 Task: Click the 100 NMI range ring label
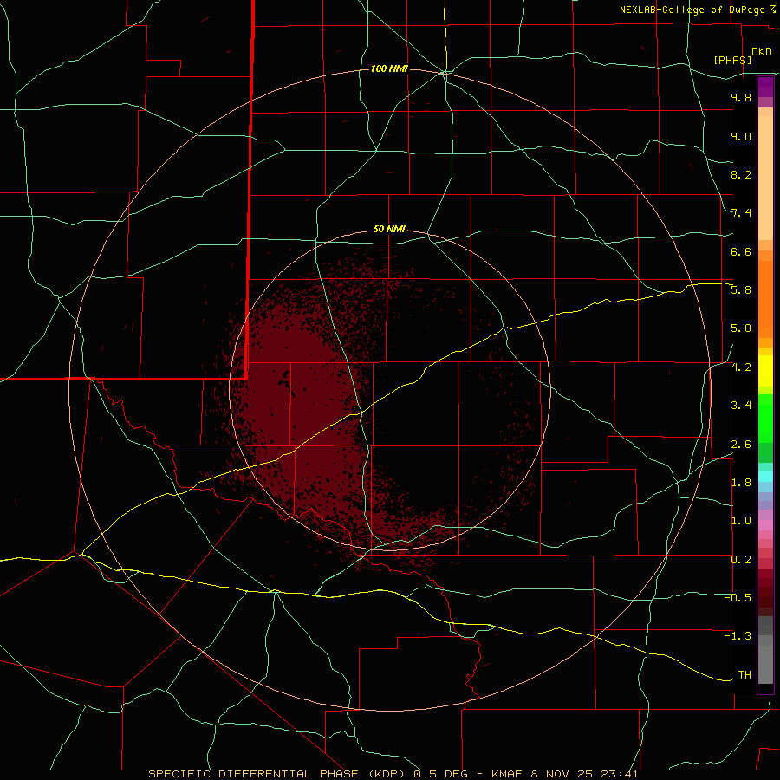389,68
